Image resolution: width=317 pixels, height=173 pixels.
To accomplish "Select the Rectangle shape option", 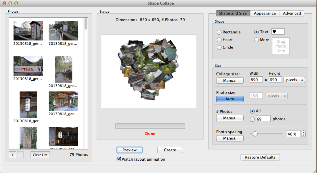I will coord(219,32).
